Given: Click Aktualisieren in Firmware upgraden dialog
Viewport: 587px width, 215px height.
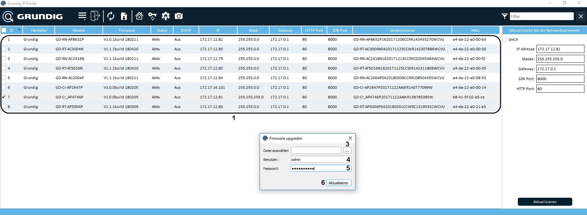Looking at the screenshot, I should pyautogui.click(x=338, y=183).
